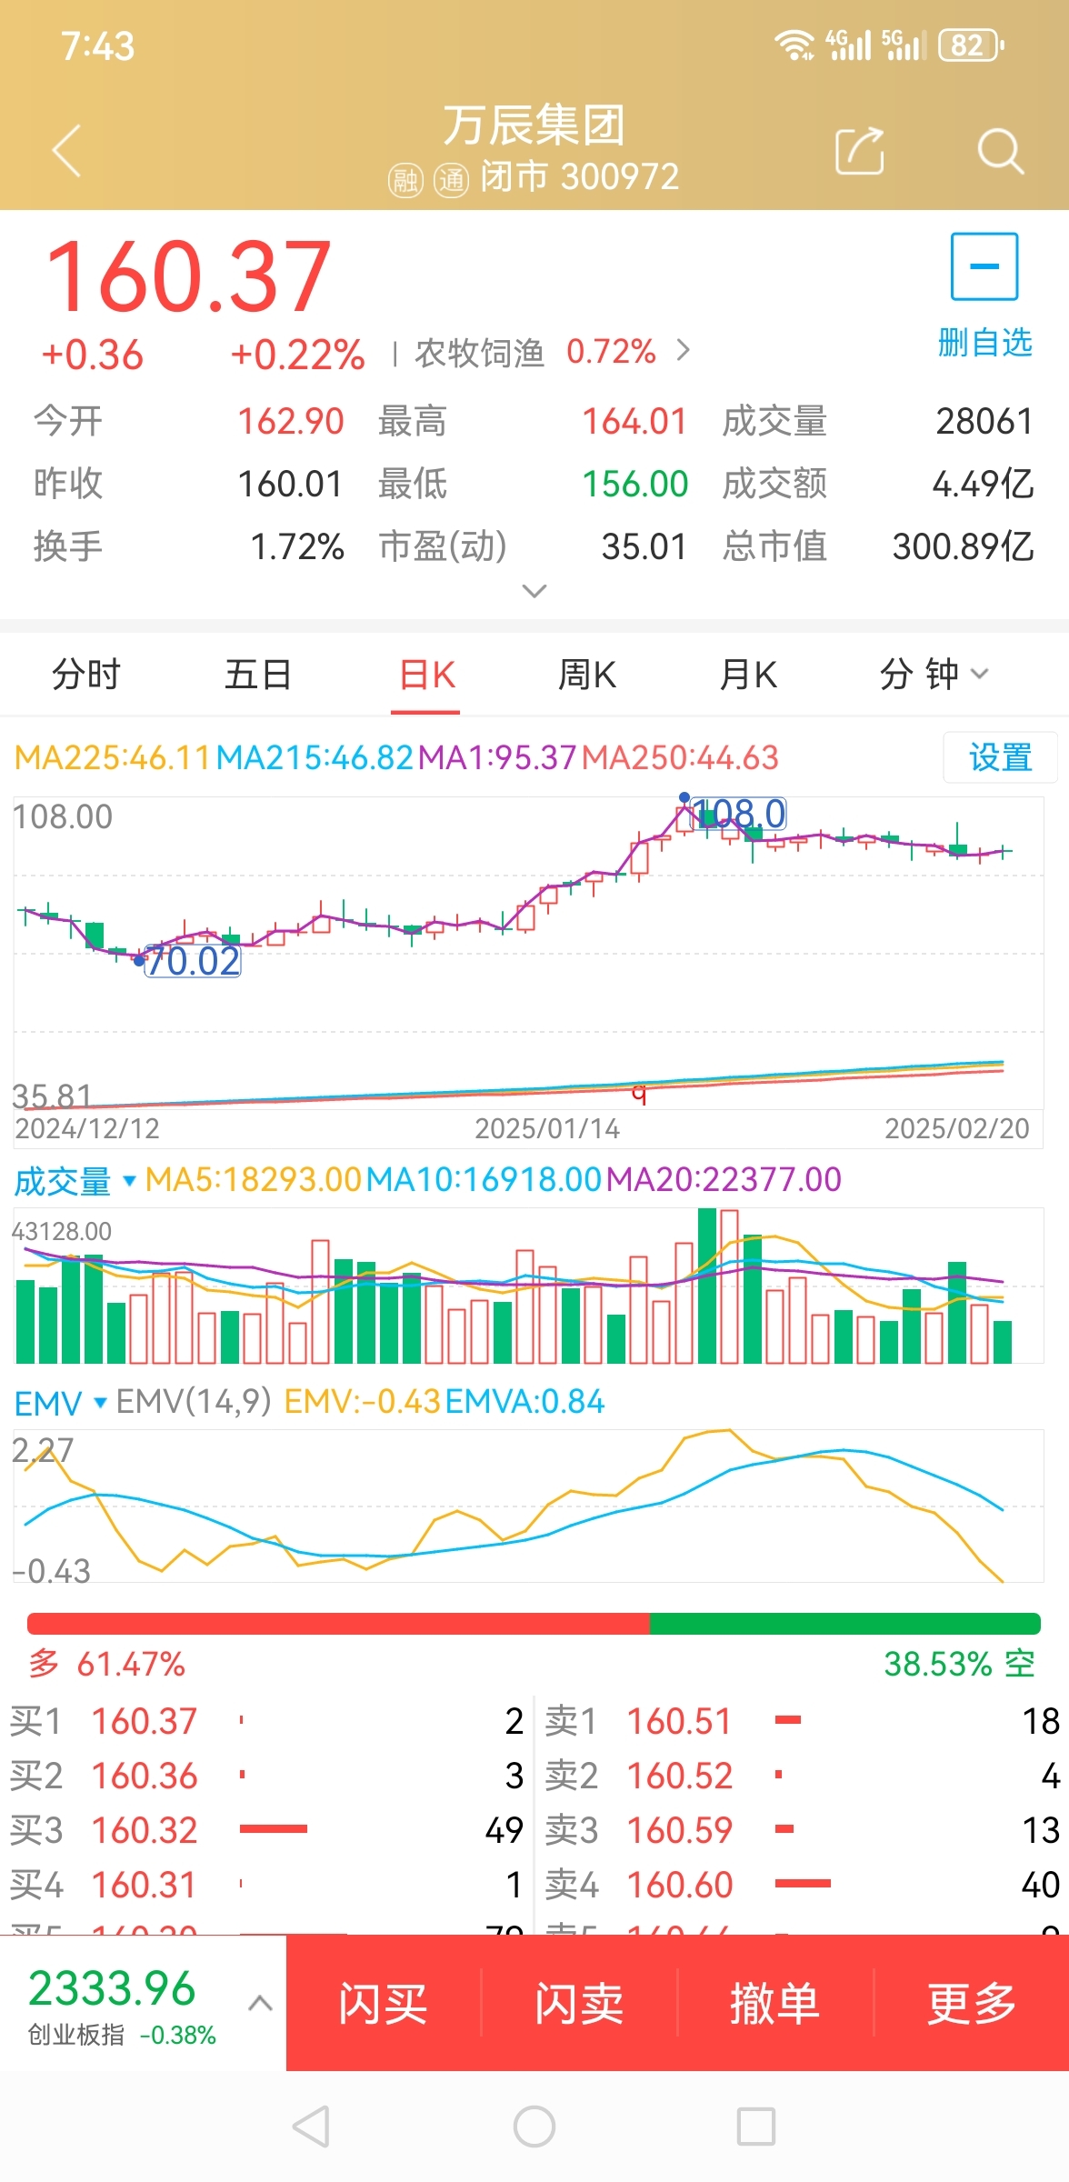Open the 分钟 interval dropdown
Viewport: 1069px width, 2182px height.
pyautogui.click(x=934, y=675)
